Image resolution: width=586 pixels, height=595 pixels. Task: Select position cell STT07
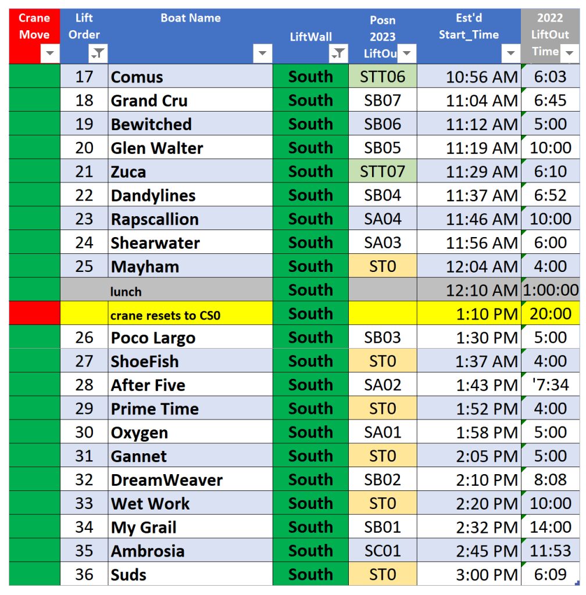click(x=383, y=171)
